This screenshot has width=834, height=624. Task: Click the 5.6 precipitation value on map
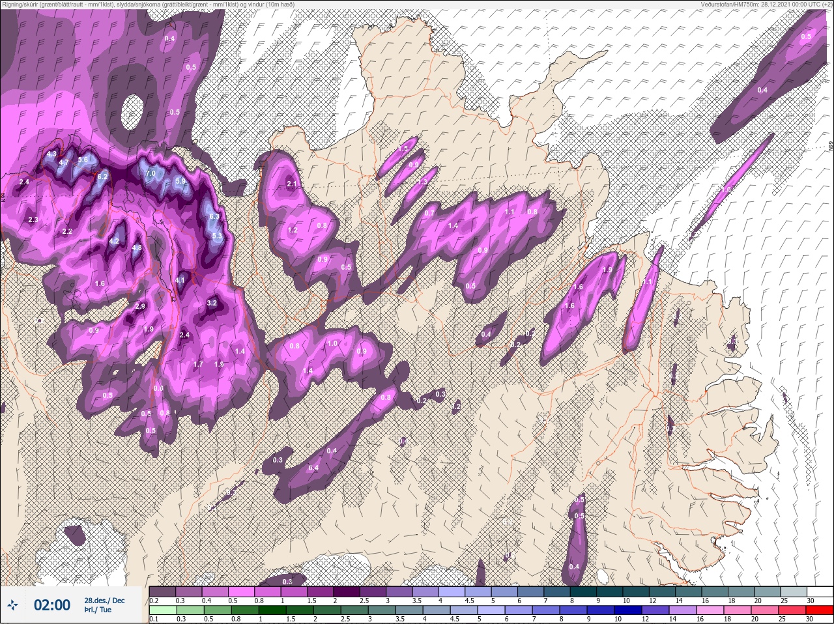83,160
